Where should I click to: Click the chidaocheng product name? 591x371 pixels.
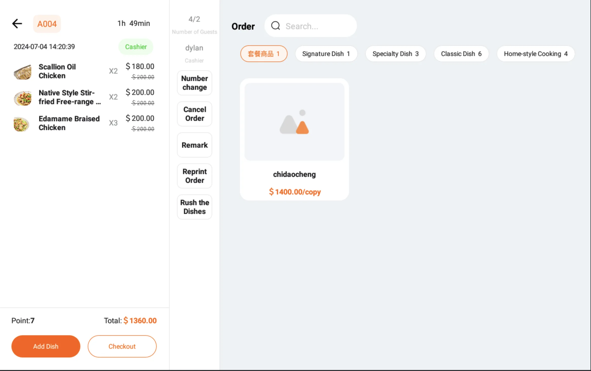(294, 174)
